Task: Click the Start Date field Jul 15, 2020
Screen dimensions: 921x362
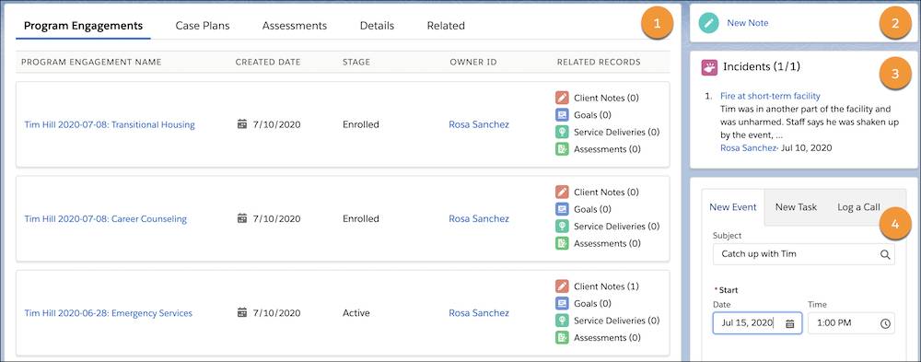Action: click(x=757, y=323)
